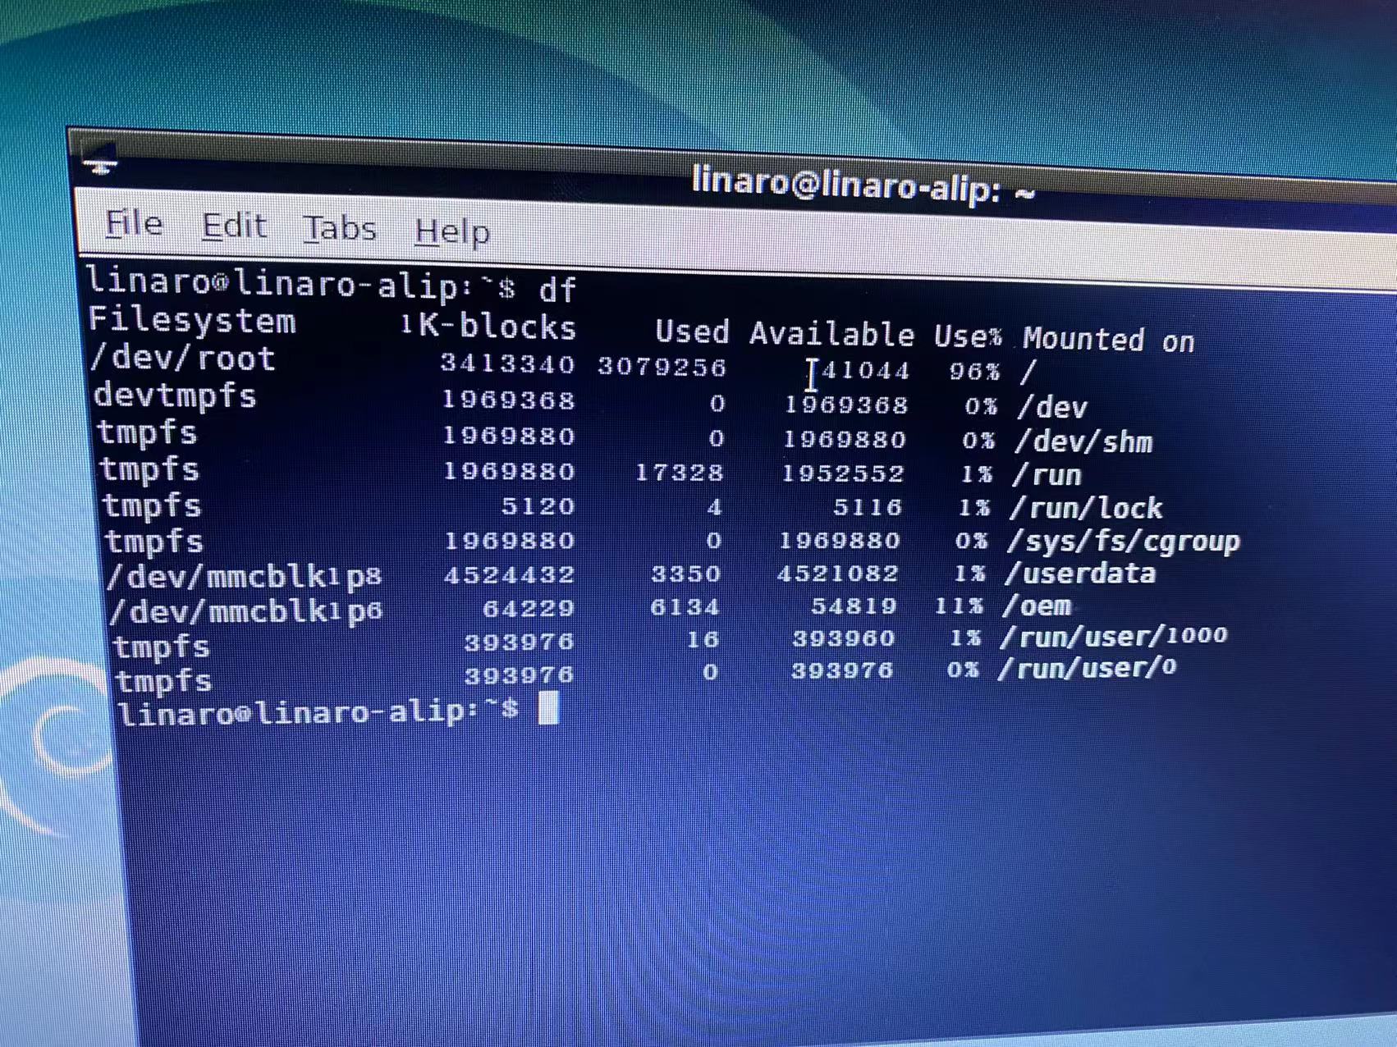Click the Mounted on column header
Screen dimensions: 1397x1047
[x=1107, y=339]
